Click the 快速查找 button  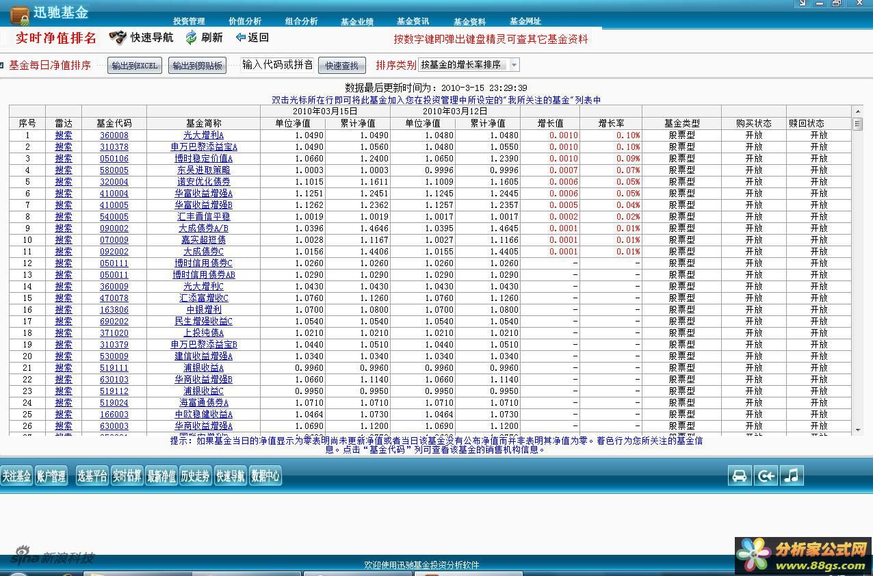[342, 66]
